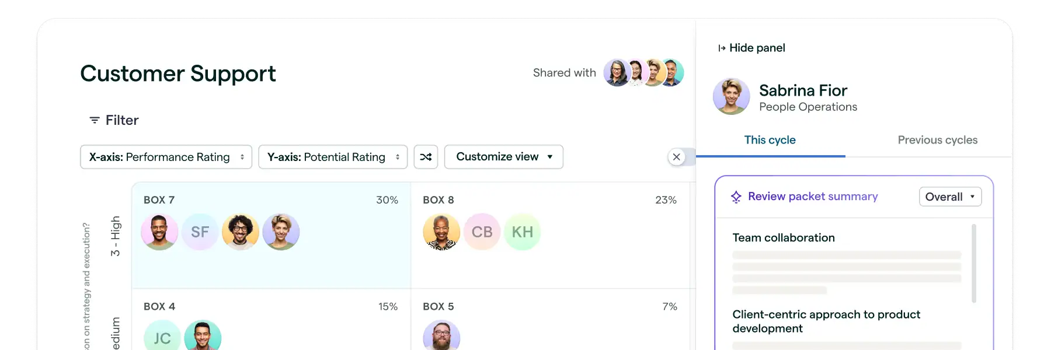Open the Customize view dropdown

(x=503, y=156)
